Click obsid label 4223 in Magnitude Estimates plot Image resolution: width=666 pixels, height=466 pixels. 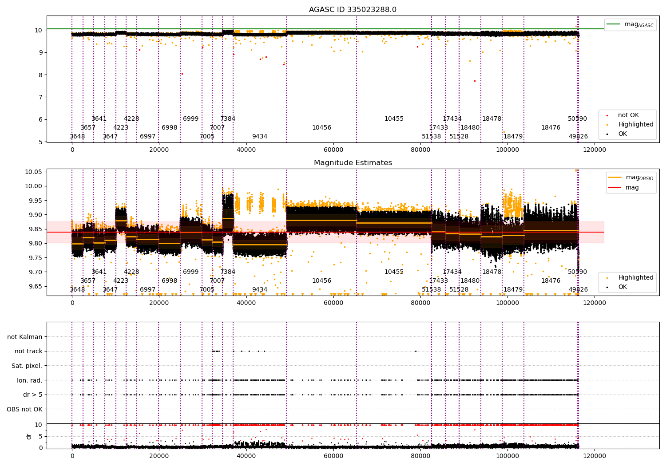pyautogui.click(x=121, y=281)
